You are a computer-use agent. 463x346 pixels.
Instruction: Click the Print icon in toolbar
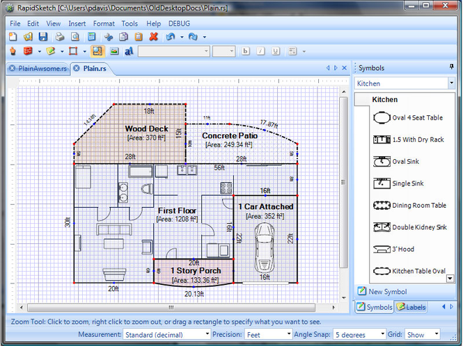pyautogui.click(x=60, y=37)
